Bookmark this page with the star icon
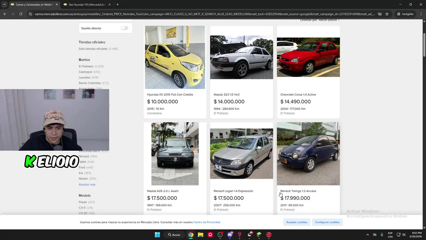Viewport: 426px width, 240px height. (x=387, y=14)
